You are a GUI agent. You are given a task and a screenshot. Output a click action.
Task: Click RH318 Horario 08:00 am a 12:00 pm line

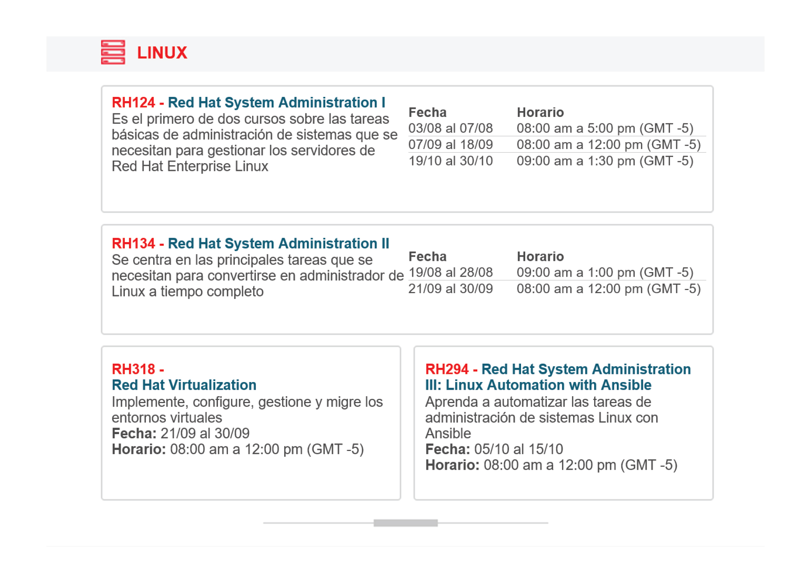coord(238,449)
